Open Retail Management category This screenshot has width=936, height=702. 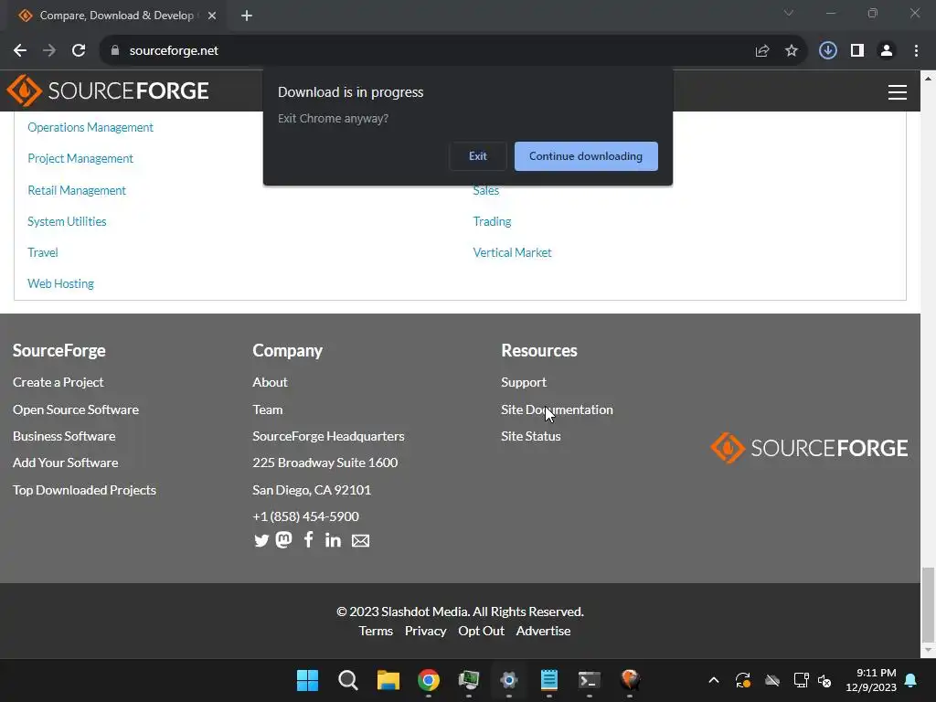[77, 190]
